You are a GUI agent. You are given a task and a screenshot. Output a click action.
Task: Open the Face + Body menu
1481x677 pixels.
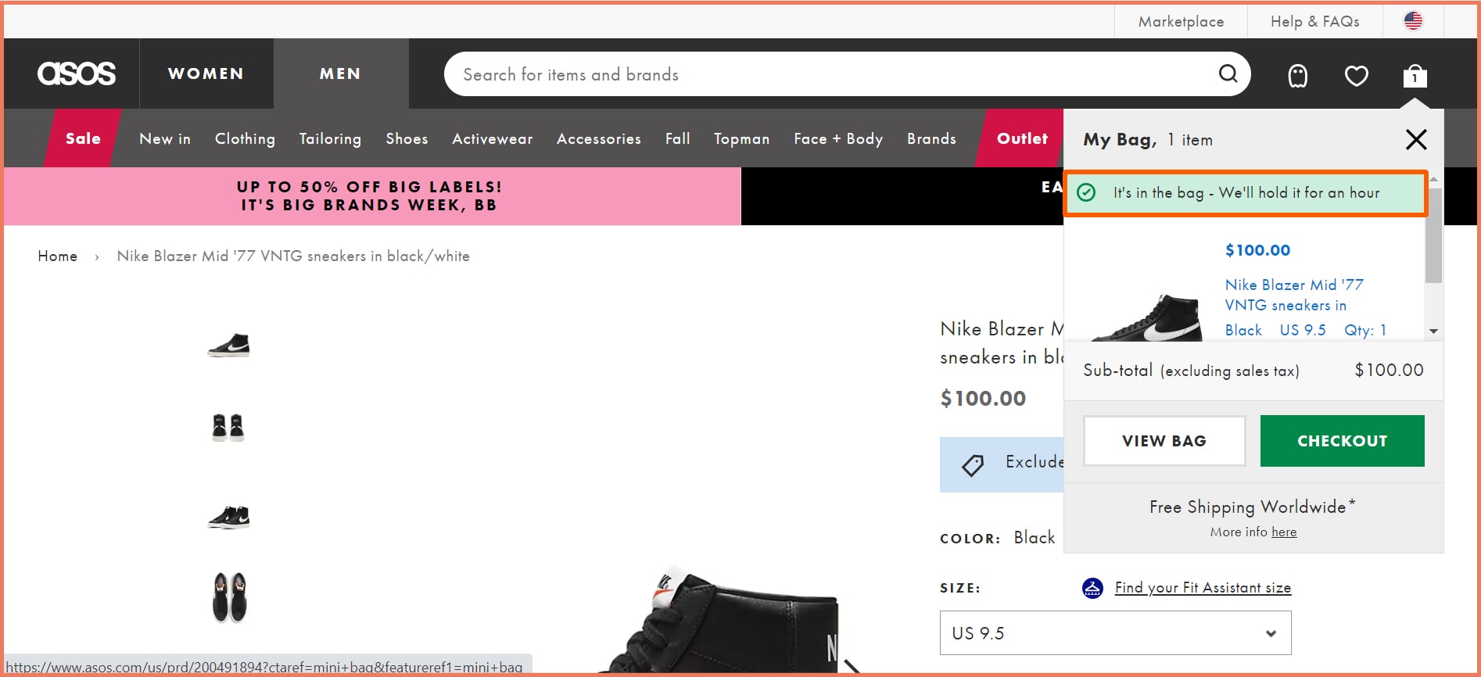[x=838, y=138]
